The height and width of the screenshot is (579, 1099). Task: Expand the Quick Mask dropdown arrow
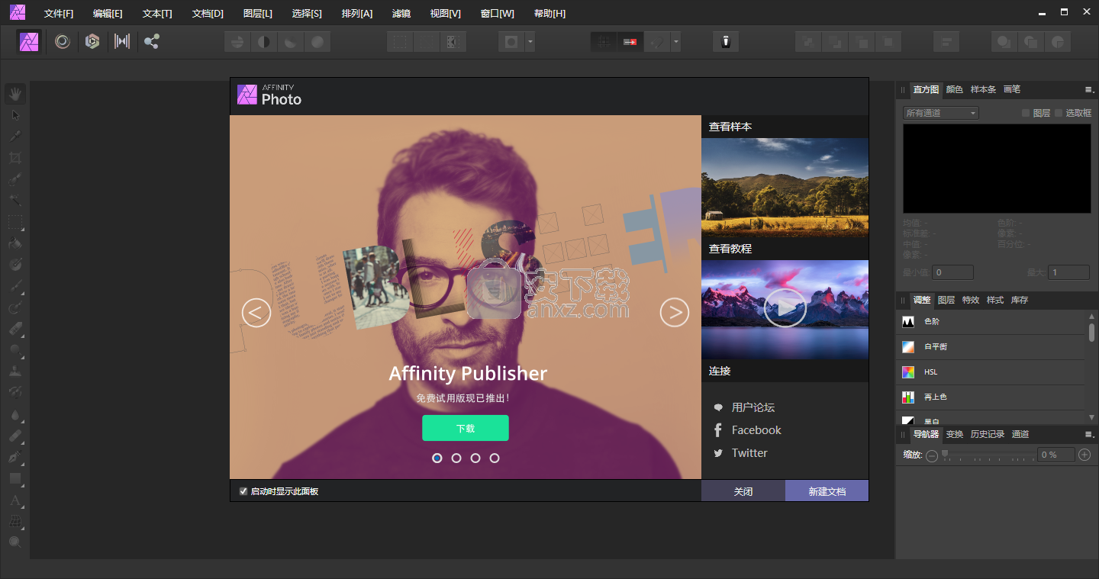coord(530,42)
